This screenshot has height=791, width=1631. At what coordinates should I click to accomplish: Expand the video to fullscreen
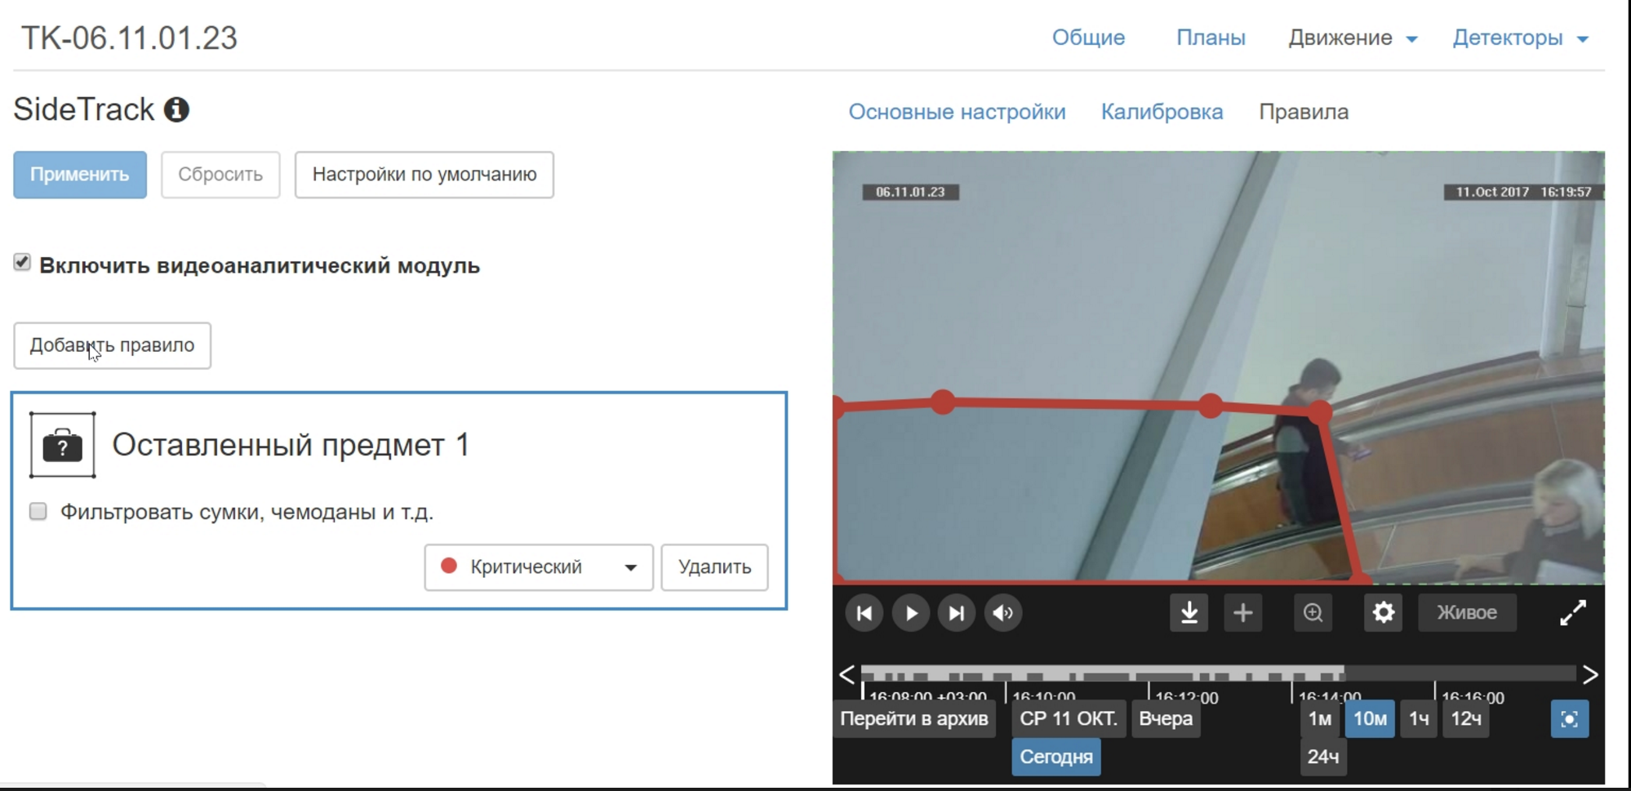tap(1573, 613)
